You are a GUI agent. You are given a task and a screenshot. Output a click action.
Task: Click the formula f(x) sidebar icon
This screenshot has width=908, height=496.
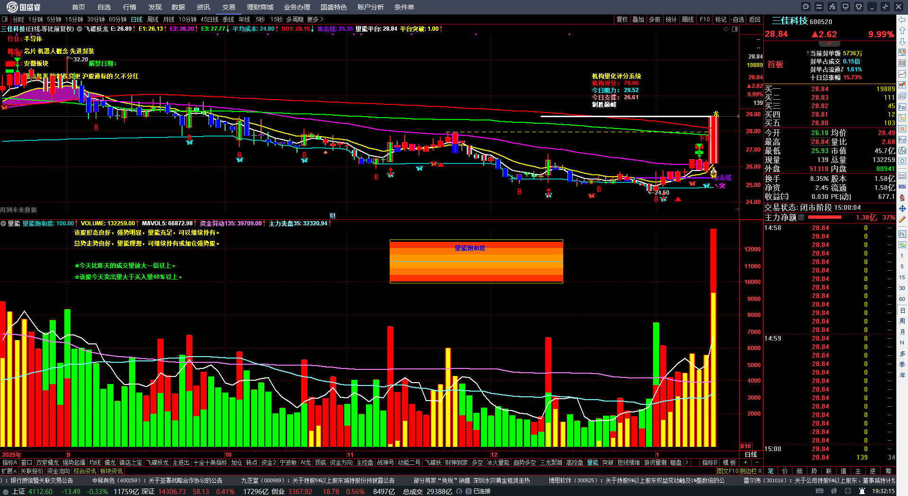[x=902, y=151]
